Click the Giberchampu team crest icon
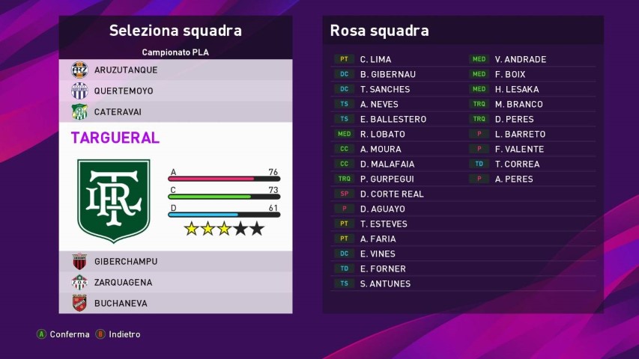639x359 pixels. point(79,261)
